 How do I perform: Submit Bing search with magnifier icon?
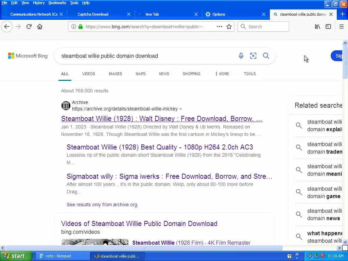point(266,56)
